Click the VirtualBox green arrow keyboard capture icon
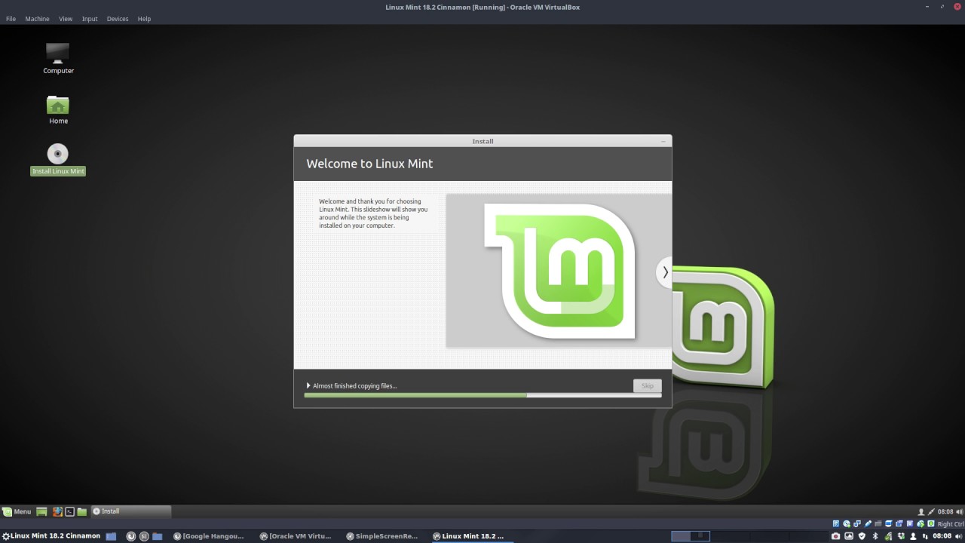This screenshot has width=965, height=543. [931, 523]
